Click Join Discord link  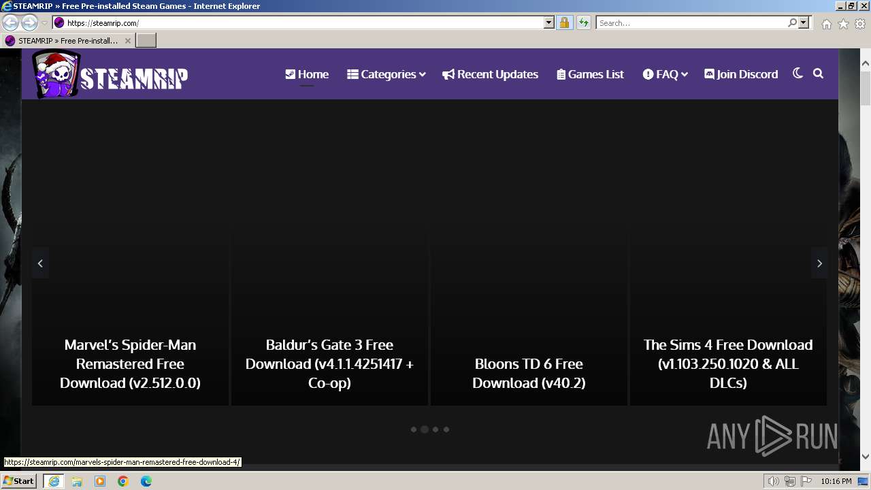coord(741,74)
